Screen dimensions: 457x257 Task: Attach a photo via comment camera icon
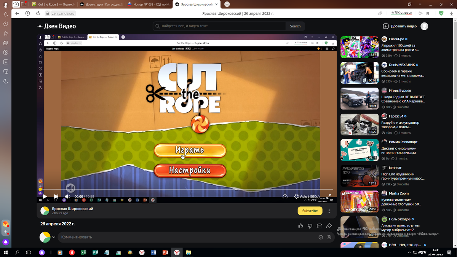tap(329, 237)
